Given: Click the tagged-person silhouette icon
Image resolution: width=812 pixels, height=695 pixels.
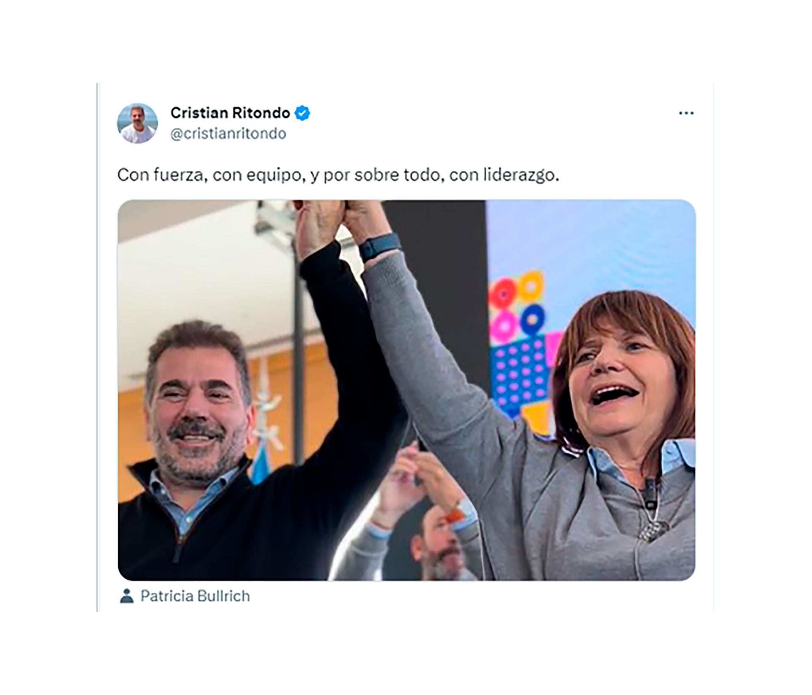Looking at the screenshot, I should pyautogui.click(x=126, y=596).
